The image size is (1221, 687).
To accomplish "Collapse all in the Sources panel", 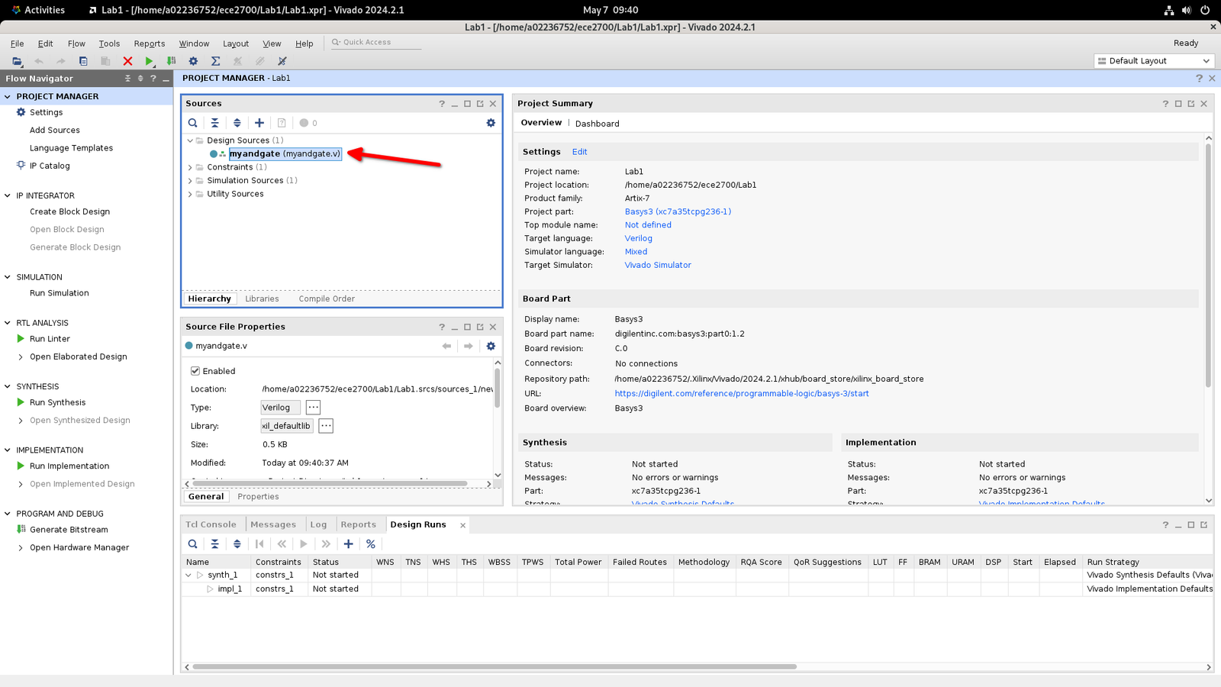I will tap(215, 123).
